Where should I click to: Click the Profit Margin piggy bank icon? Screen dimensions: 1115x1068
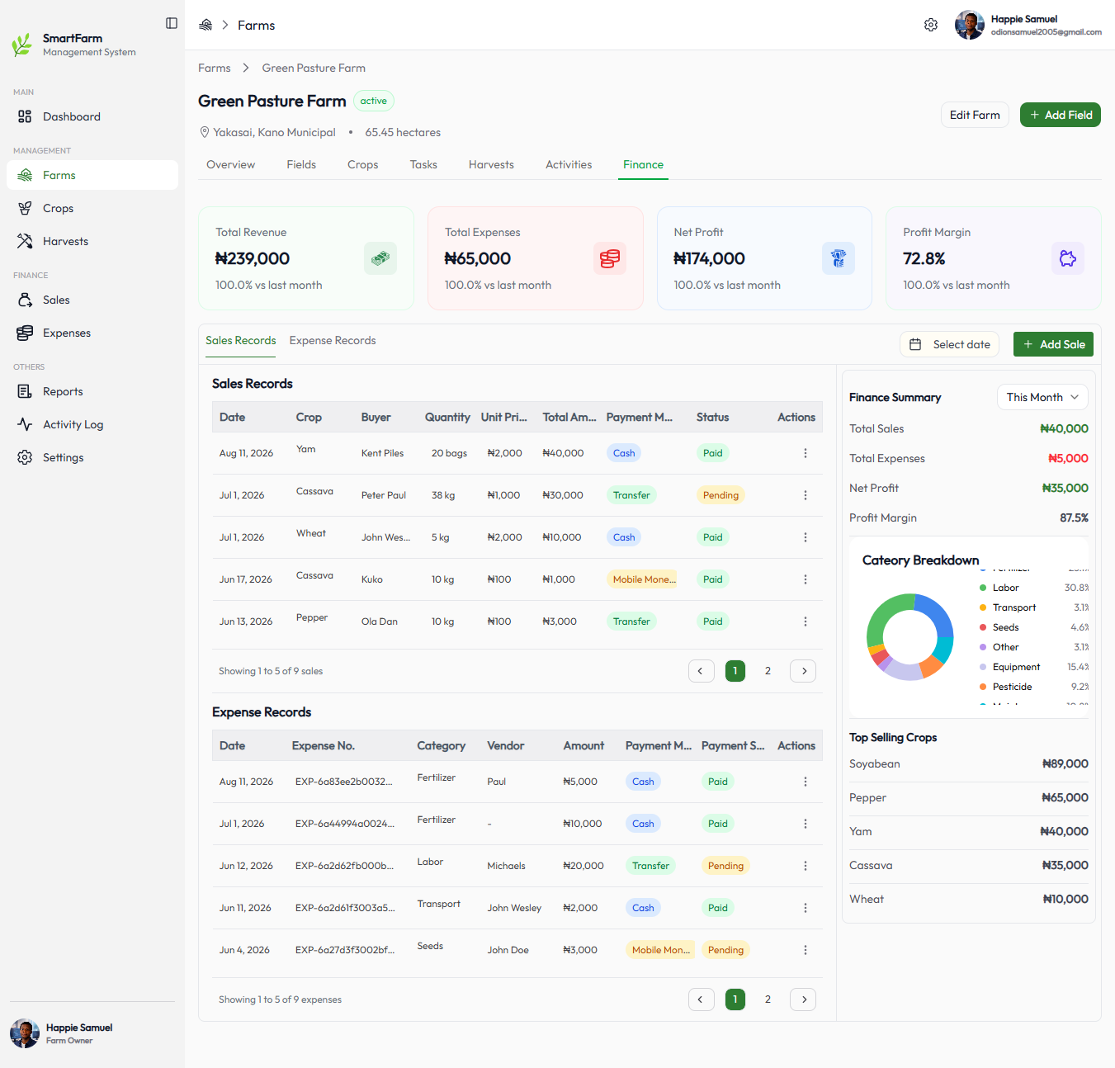click(x=1068, y=258)
